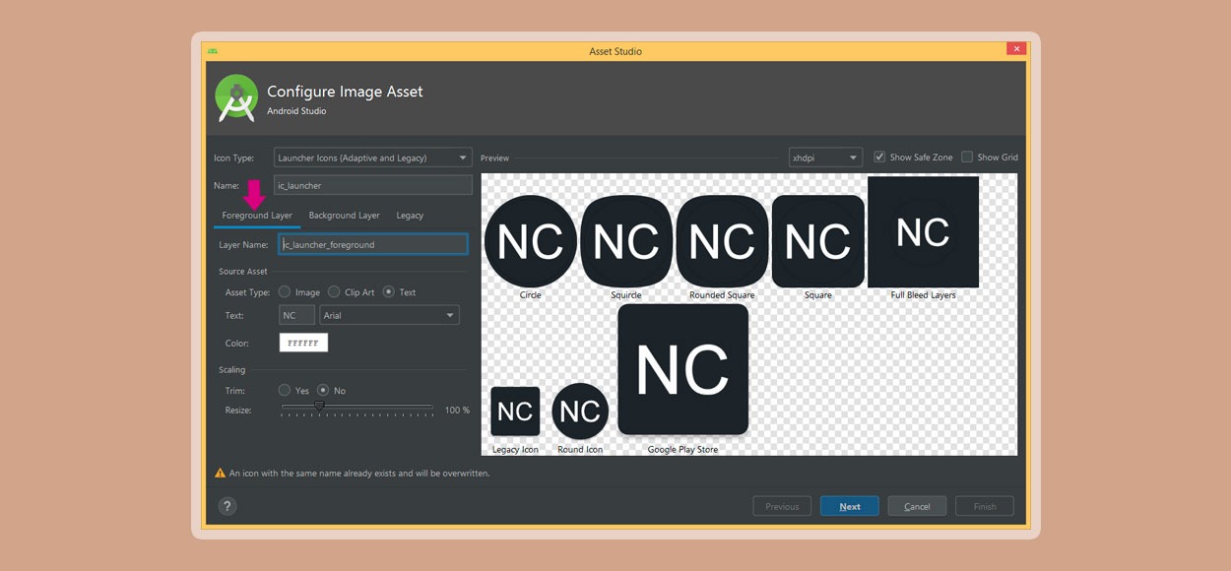Select the Circle icon preview
The height and width of the screenshot is (571, 1231).
(531, 241)
